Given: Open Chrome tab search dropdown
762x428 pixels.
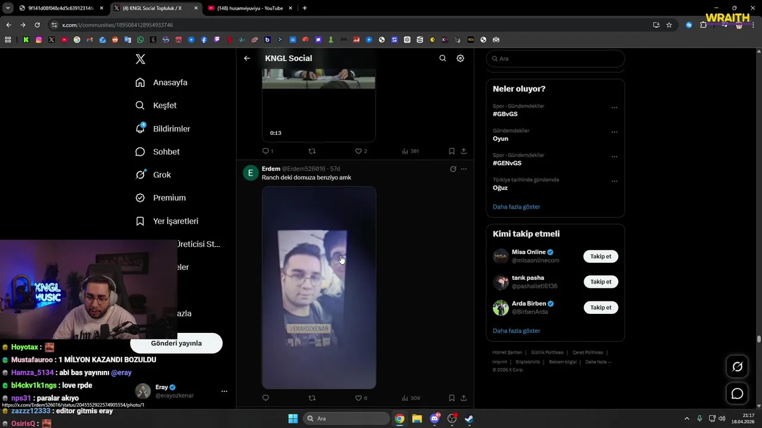Looking at the screenshot, I should pyautogui.click(x=8, y=8).
